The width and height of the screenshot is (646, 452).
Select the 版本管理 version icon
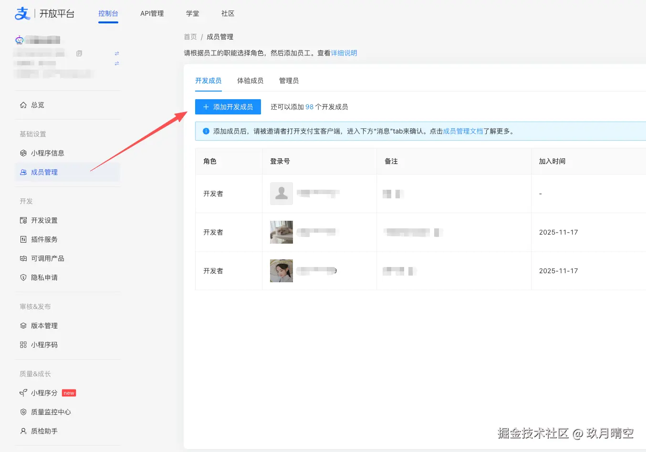tap(23, 325)
